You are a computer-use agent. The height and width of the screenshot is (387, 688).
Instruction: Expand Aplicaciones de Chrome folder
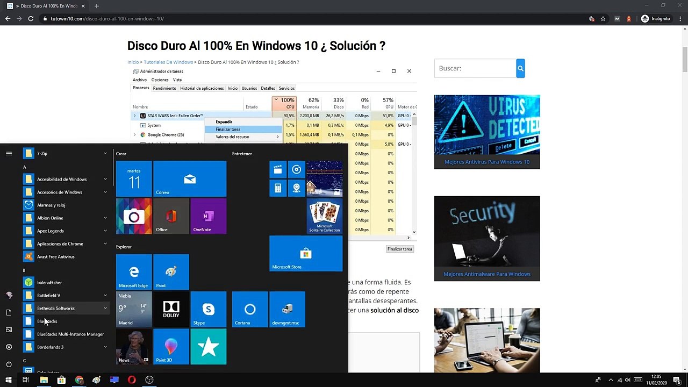[x=66, y=243]
